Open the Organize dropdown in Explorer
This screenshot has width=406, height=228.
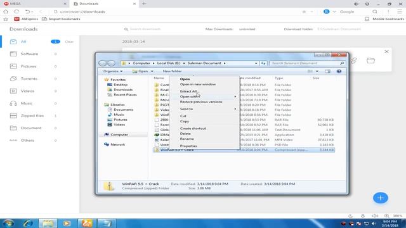coord(113,71)
